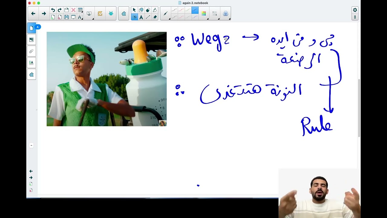Viewport: 387px width, 218px height.
Task: Delete current page from top toolbar
Action: click(60, 17)
